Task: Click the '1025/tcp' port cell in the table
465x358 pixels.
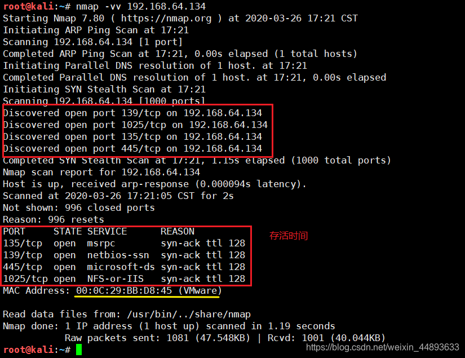Action: click(x=25, y=279)
